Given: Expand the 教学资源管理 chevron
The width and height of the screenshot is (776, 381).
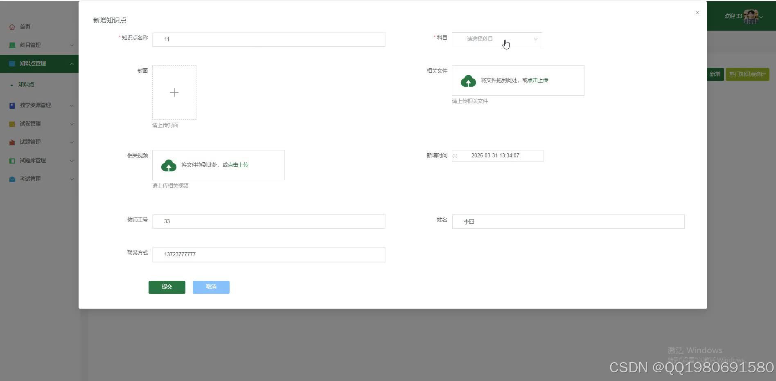Looking at the screenshot, I should [72, 105].
